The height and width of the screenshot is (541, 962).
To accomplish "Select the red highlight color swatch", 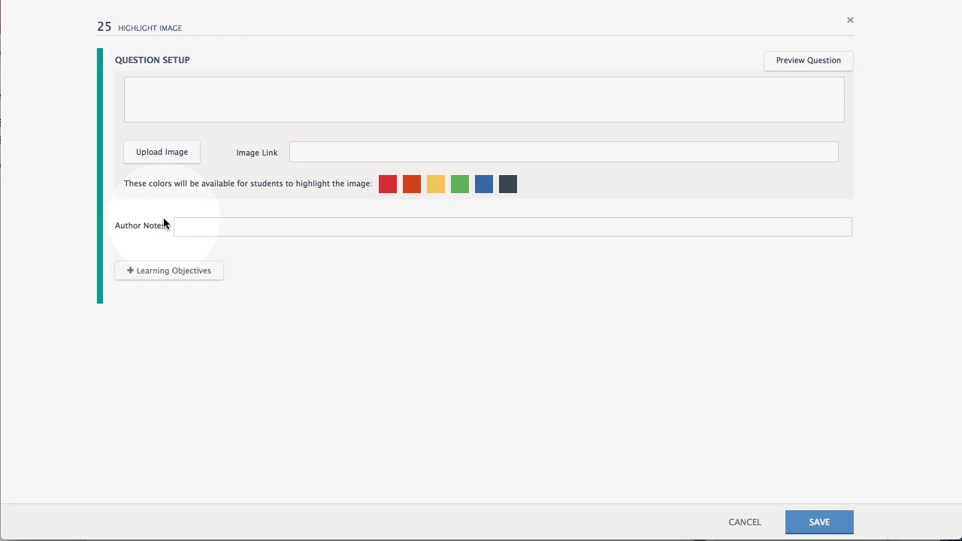I will [388, 184].
